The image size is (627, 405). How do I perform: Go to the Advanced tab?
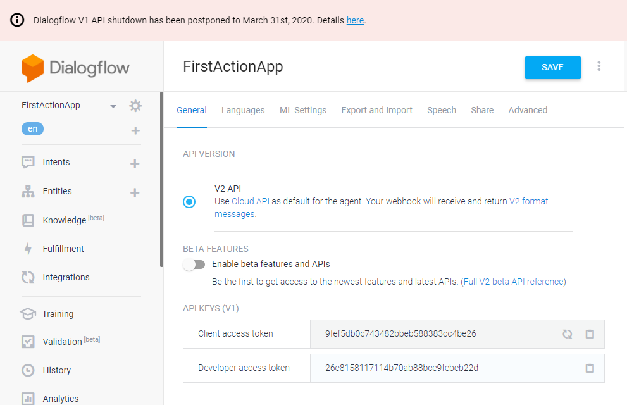click(x=528, y=110)
